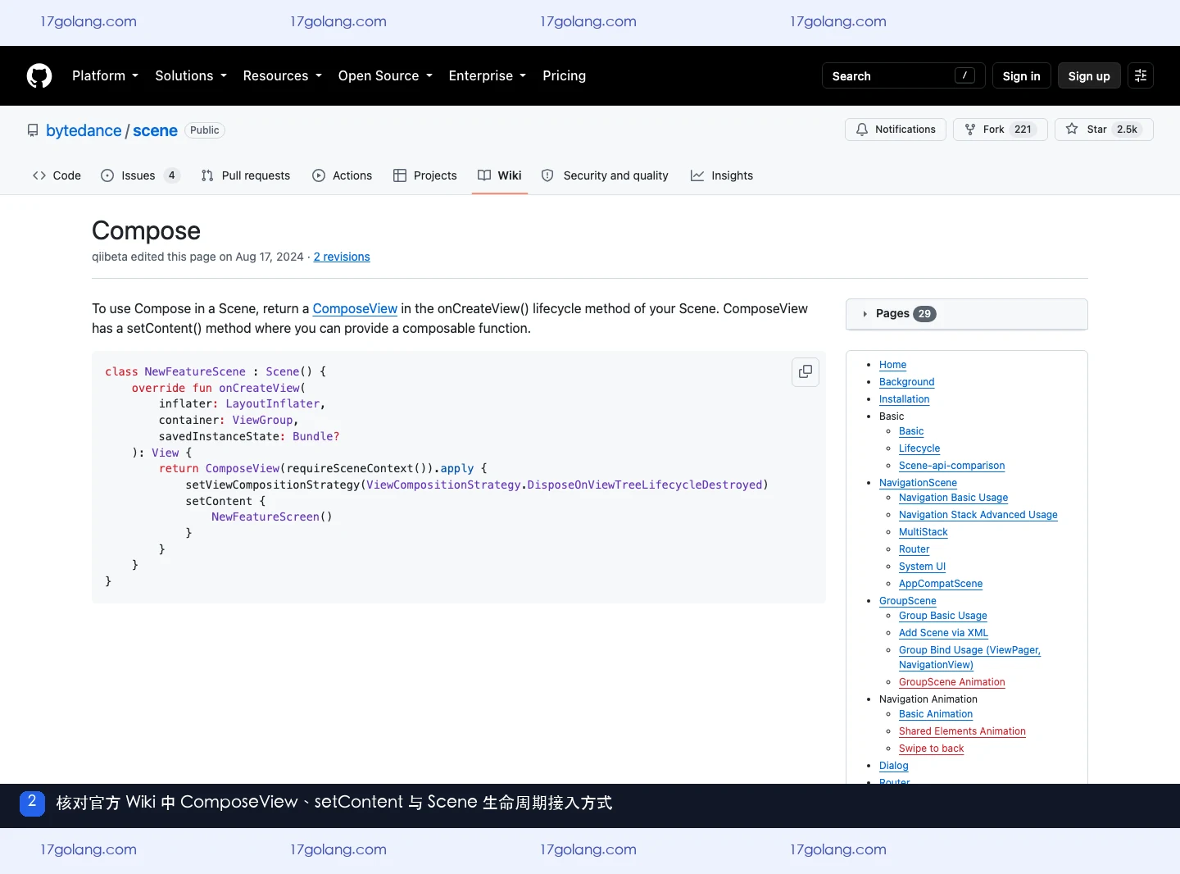Go to the Actions tab

coord(343,175)
